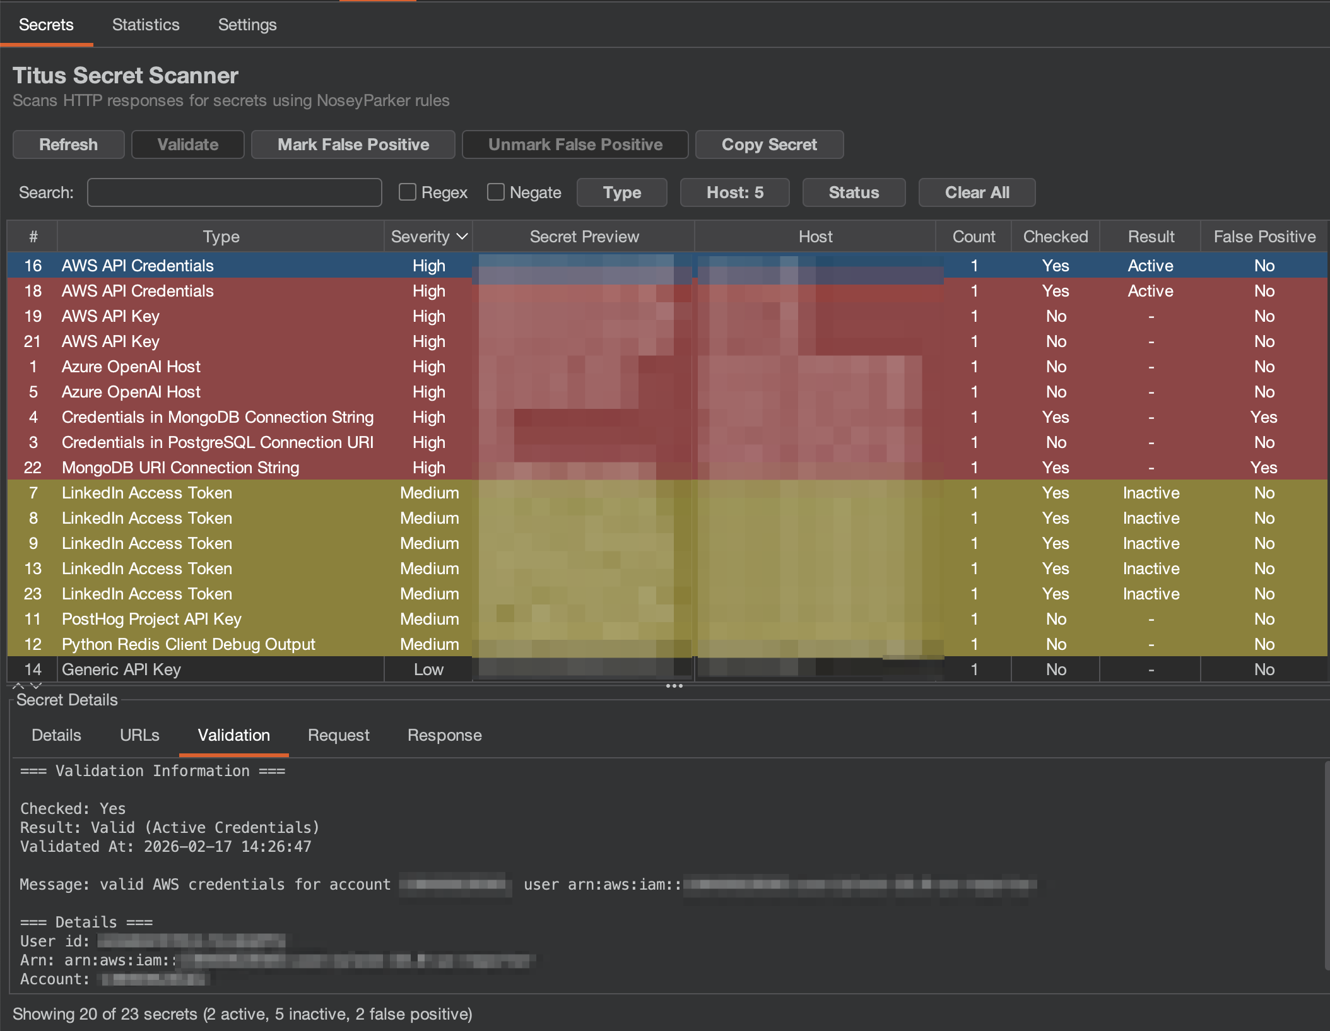The image size is (1330, 1031).
Task: Open the Status filter
Action: [854, 192]
